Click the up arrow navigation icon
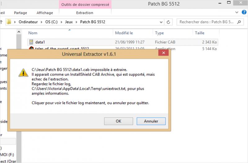Image resolution: width=248 pixels, height=163 pixels. point(2,22)
